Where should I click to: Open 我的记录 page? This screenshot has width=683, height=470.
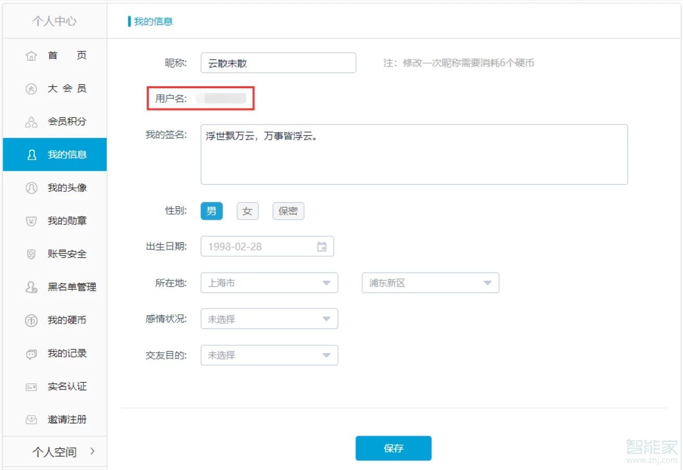55,354
